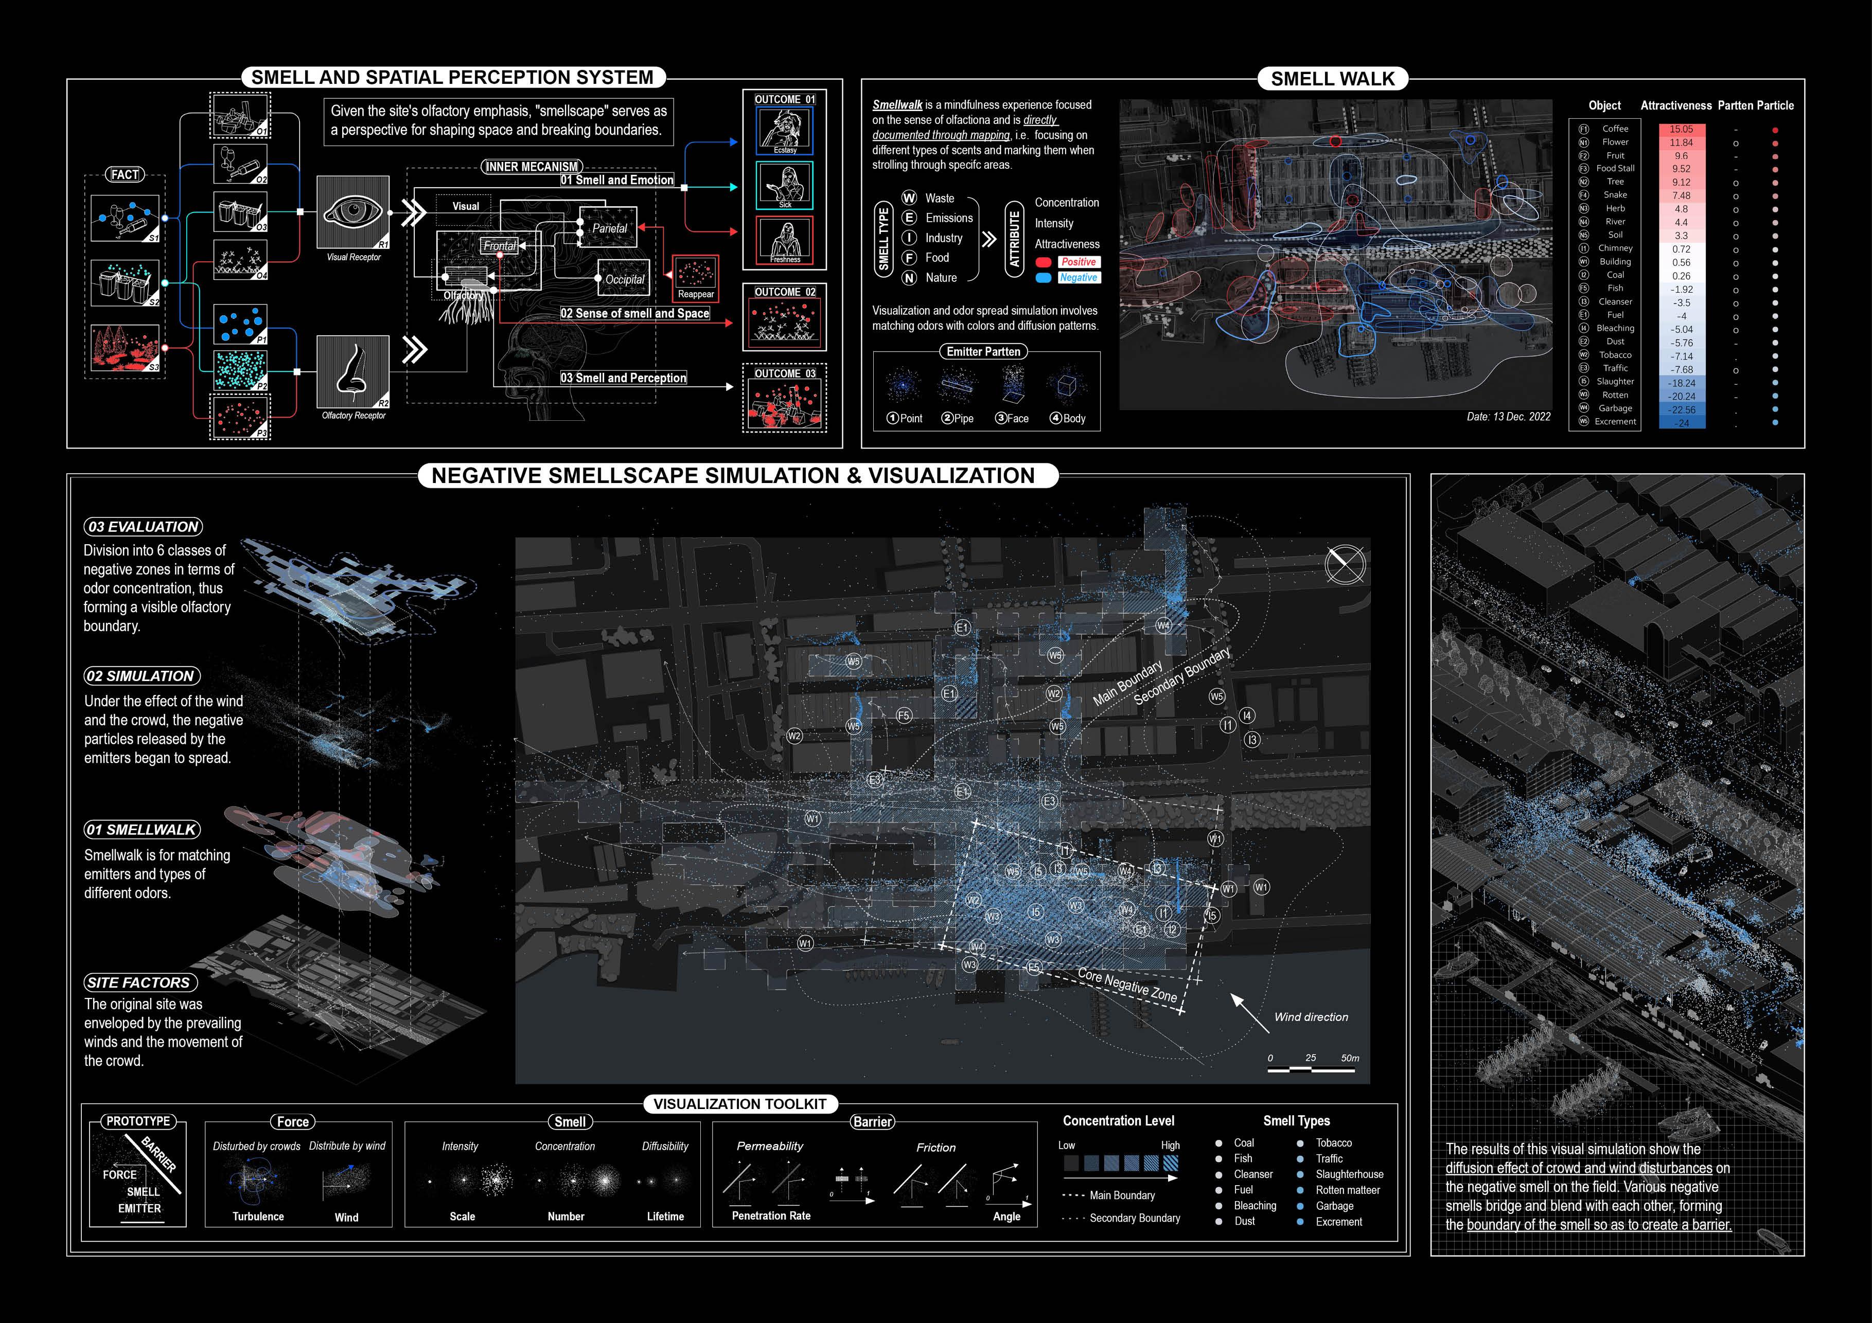Screen dimensions: 1872x1323
Task: Click the eye icon labeled Visual Receptor
Action: click(x=353, y=212)
